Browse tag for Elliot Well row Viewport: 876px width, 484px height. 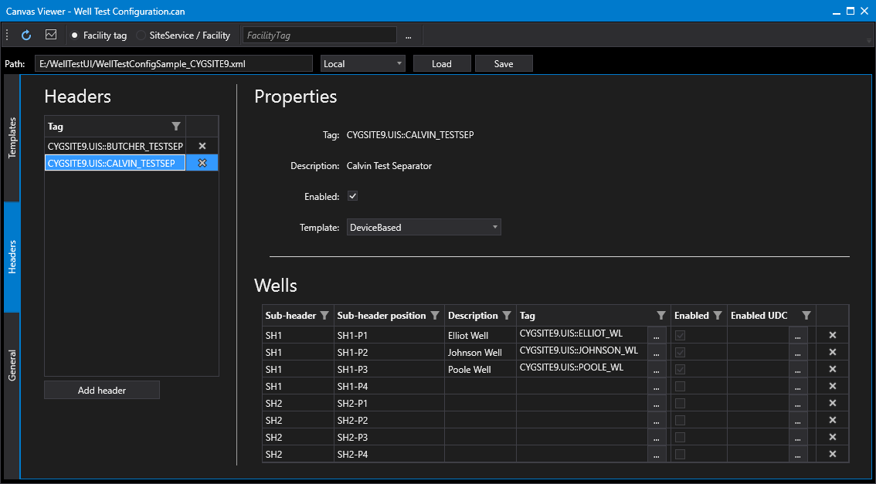(657, 336)
